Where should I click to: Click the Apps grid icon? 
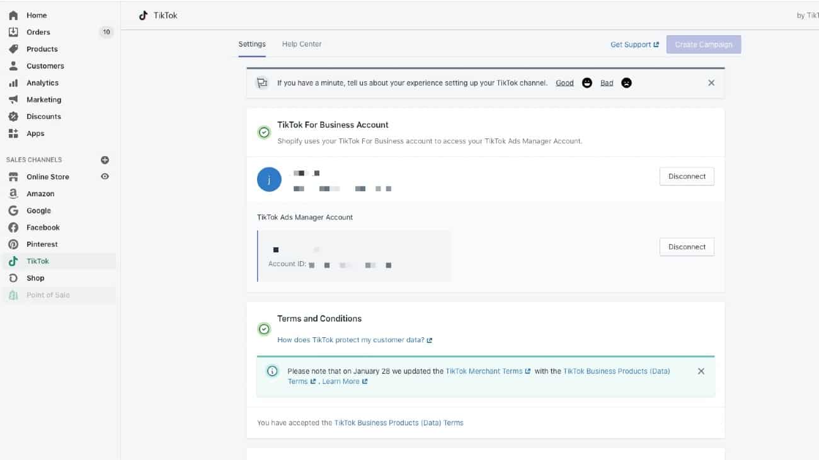point(13,133)
